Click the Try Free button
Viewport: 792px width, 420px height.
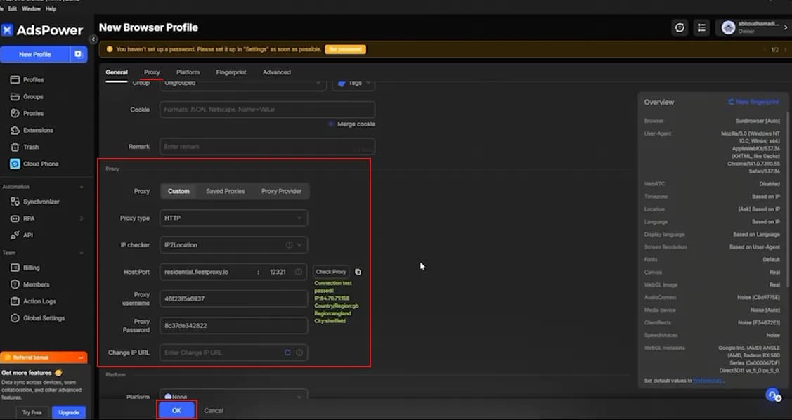pos(32,412)
